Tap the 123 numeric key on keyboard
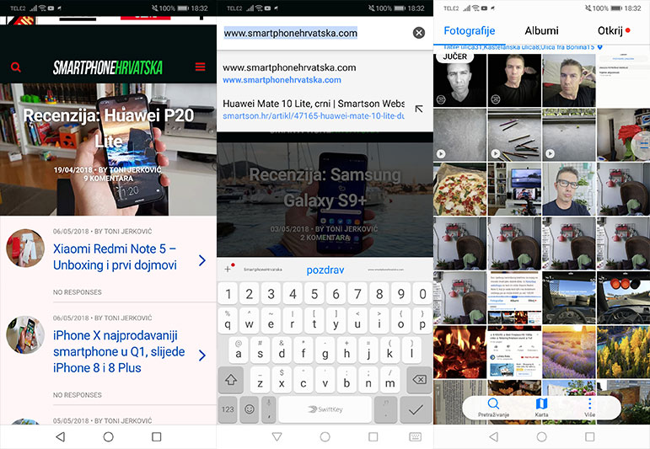Viewport: 650px width, 449px height. [x=228, y=409]
